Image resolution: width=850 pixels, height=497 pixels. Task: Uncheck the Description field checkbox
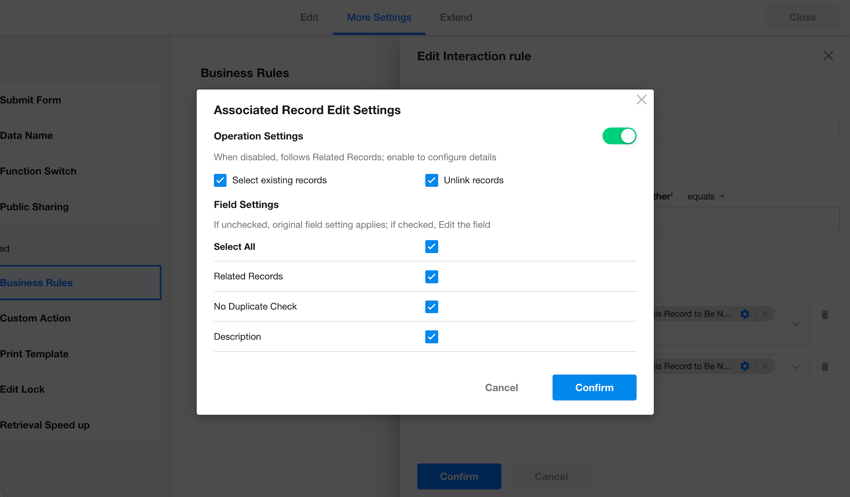pyautogui.click(x=431, y=337)
